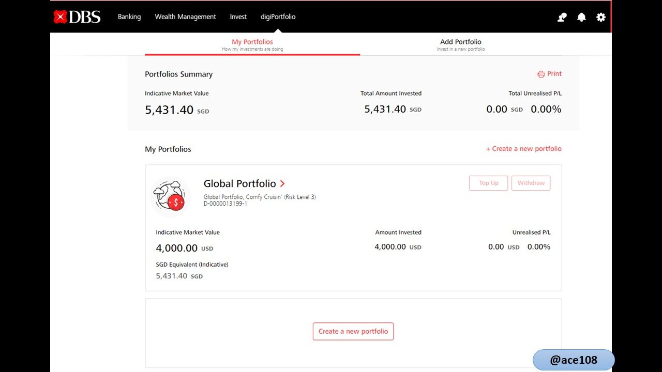
Task: Open the user profile icon
Action: (562, 17)
